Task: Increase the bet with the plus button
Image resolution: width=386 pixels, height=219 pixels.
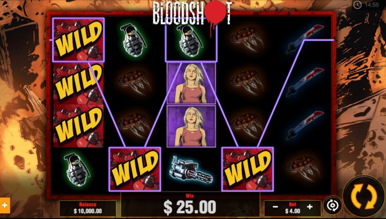Action: point(310,207)
